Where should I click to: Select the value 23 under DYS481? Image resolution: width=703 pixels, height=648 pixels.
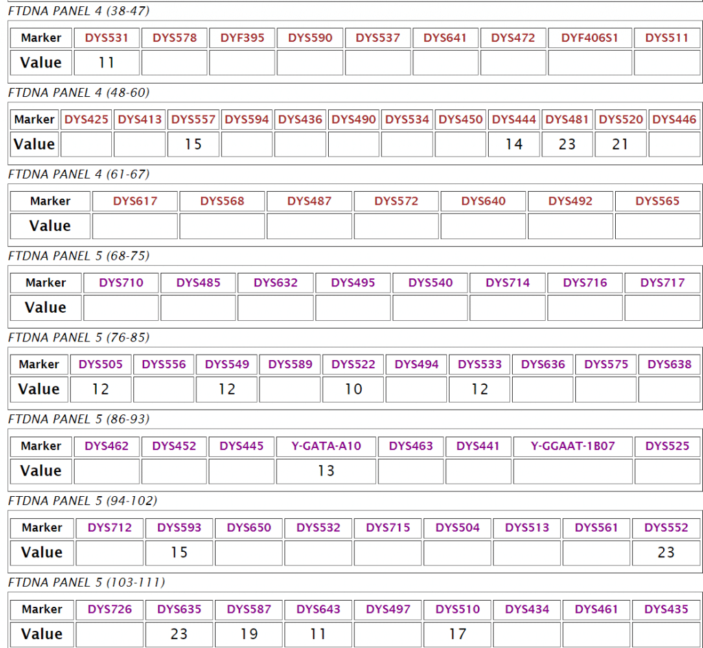(567, 144)
